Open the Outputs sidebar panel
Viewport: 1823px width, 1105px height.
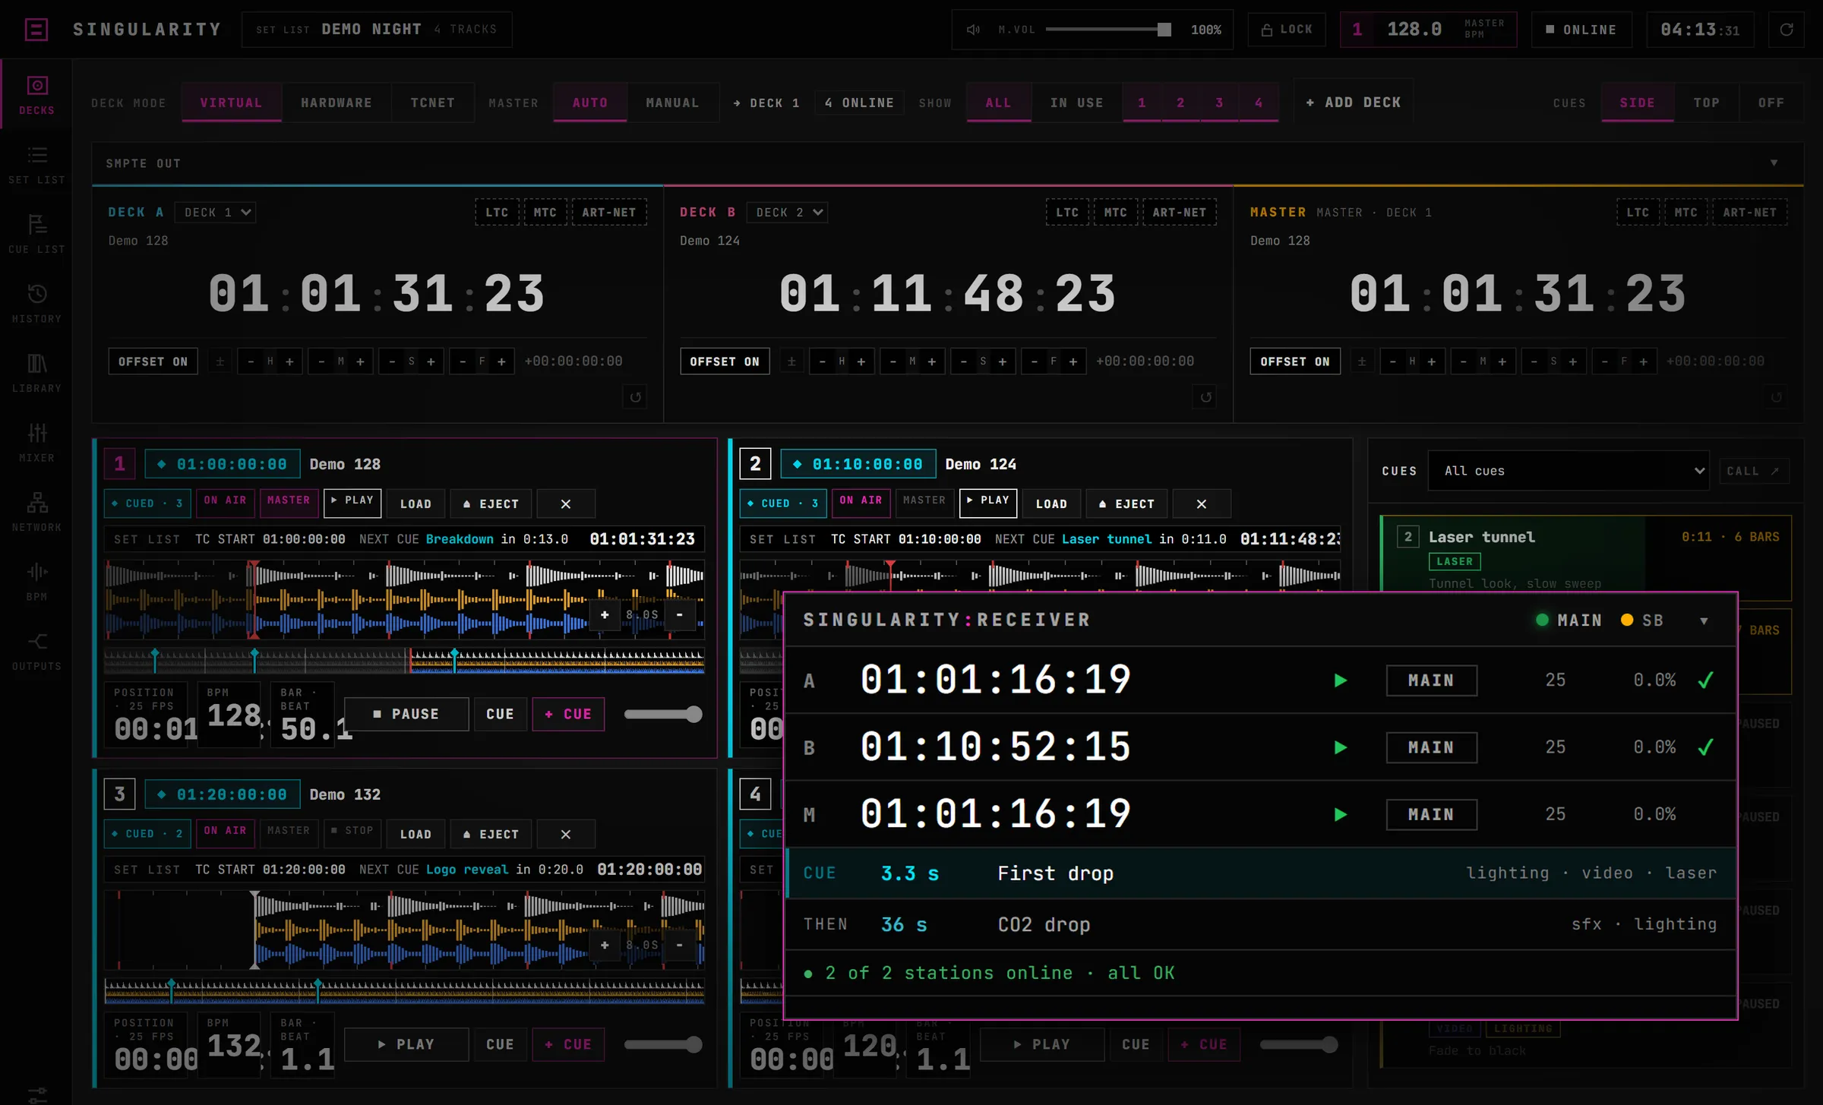[36, 651]
